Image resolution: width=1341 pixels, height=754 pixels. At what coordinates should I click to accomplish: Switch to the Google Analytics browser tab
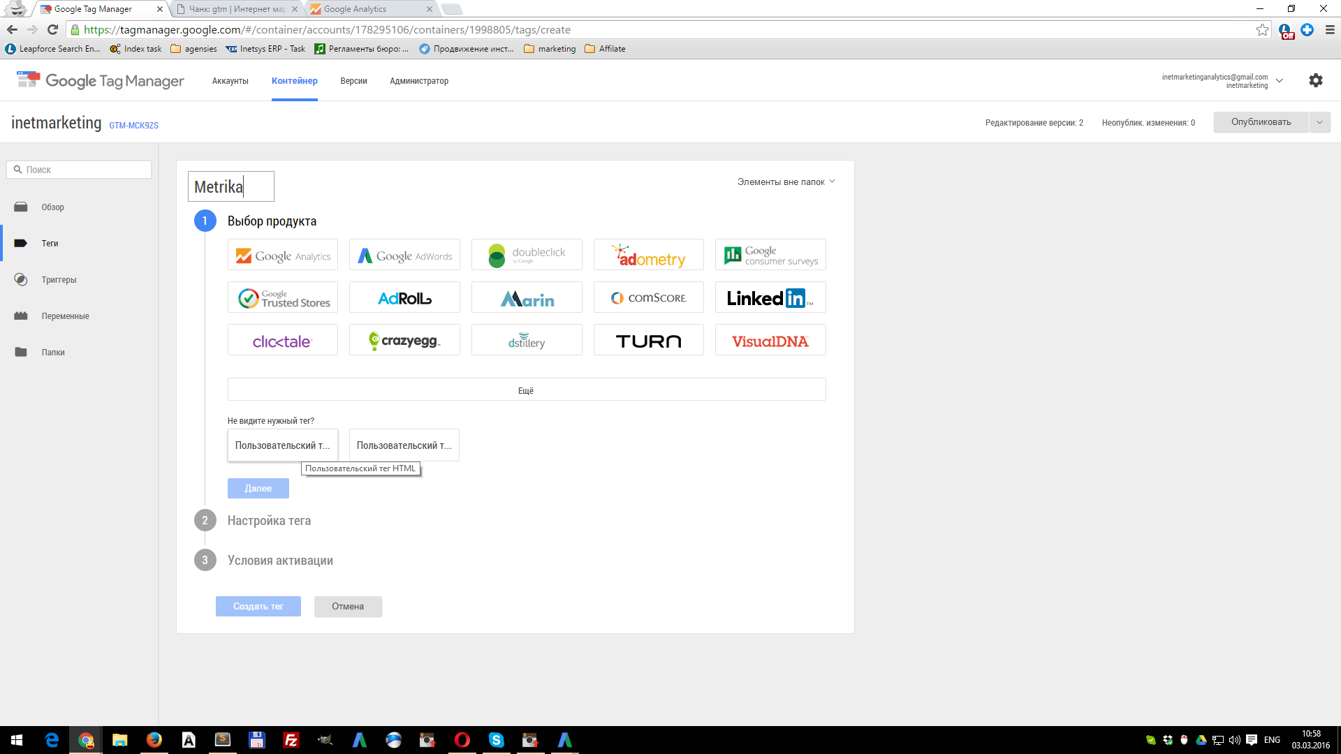click(x=370, y=9)
